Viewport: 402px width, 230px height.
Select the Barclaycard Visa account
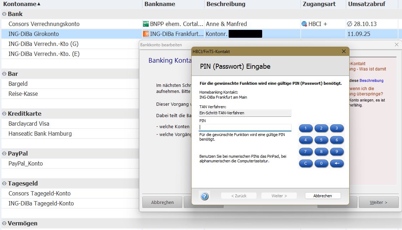pos(70,124)
